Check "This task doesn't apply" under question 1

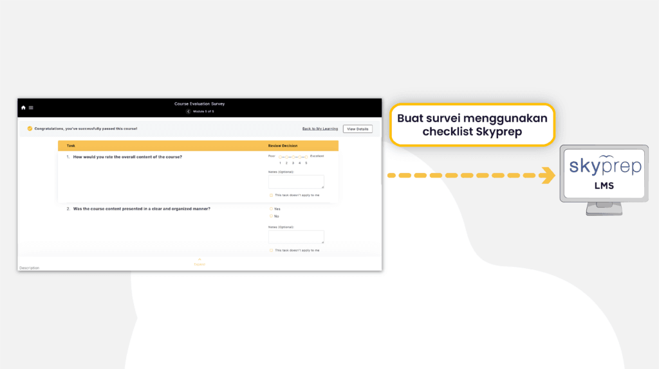pos(271,195)
